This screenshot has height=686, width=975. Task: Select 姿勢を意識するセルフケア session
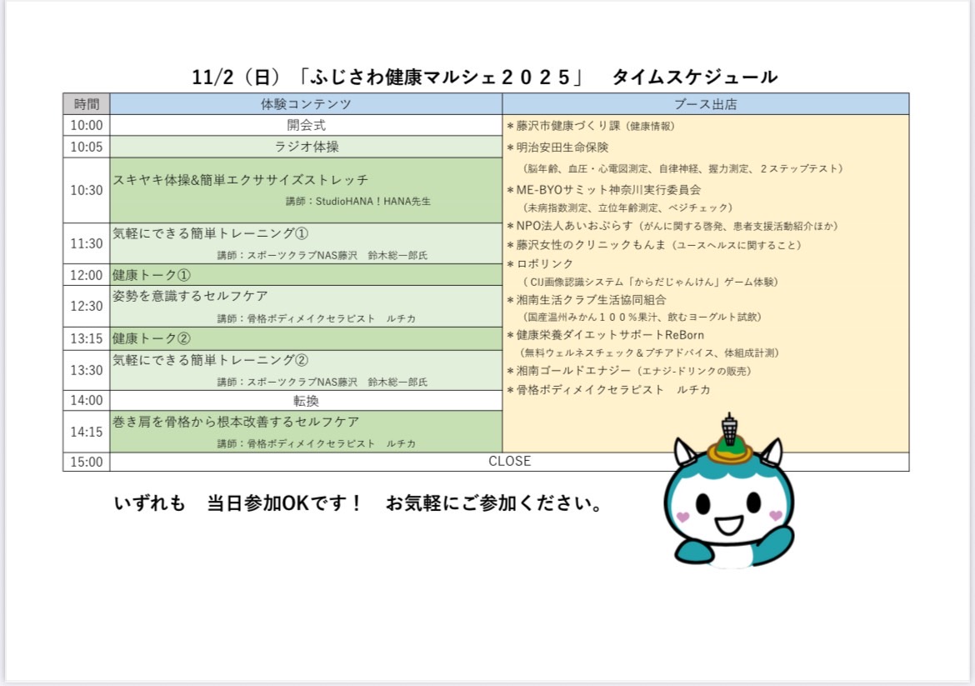tap(190, 296)
